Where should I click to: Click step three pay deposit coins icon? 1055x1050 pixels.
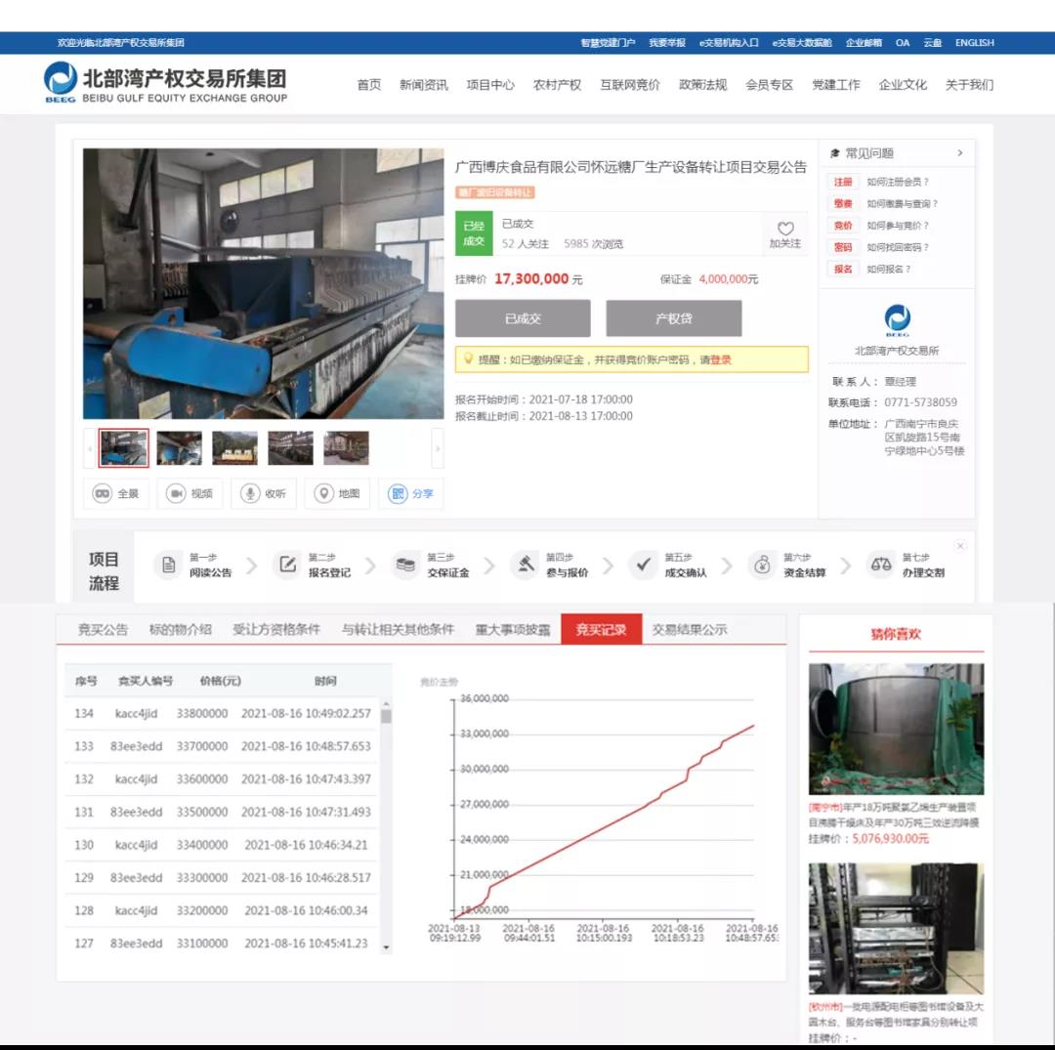405,565
